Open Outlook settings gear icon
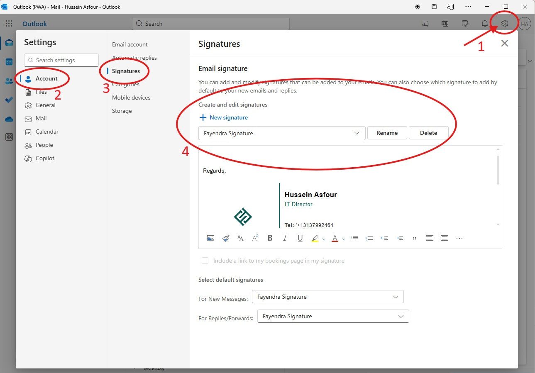 [x=504, y=24]
